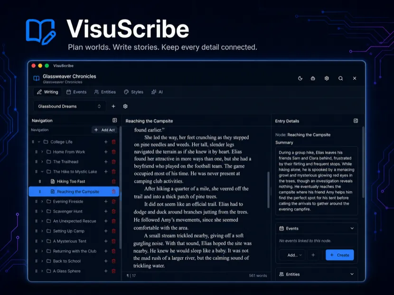Delete Setting Up Camp chapter
Viewport: 394px width, 295px height.
click(x=113, y=231)
